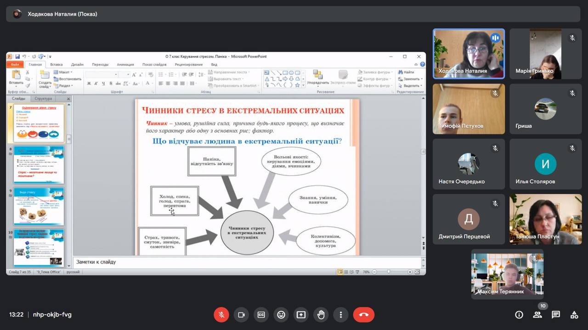Select slide 9 thumbnail in panel

pyautogui.click(x=39, y=206)
